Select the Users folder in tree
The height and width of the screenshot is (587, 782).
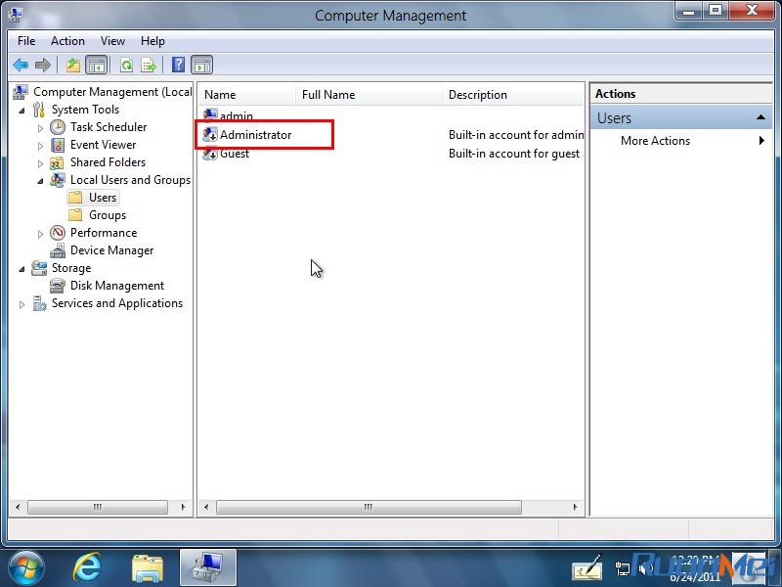pyautogui.click(x=93, y=198)
